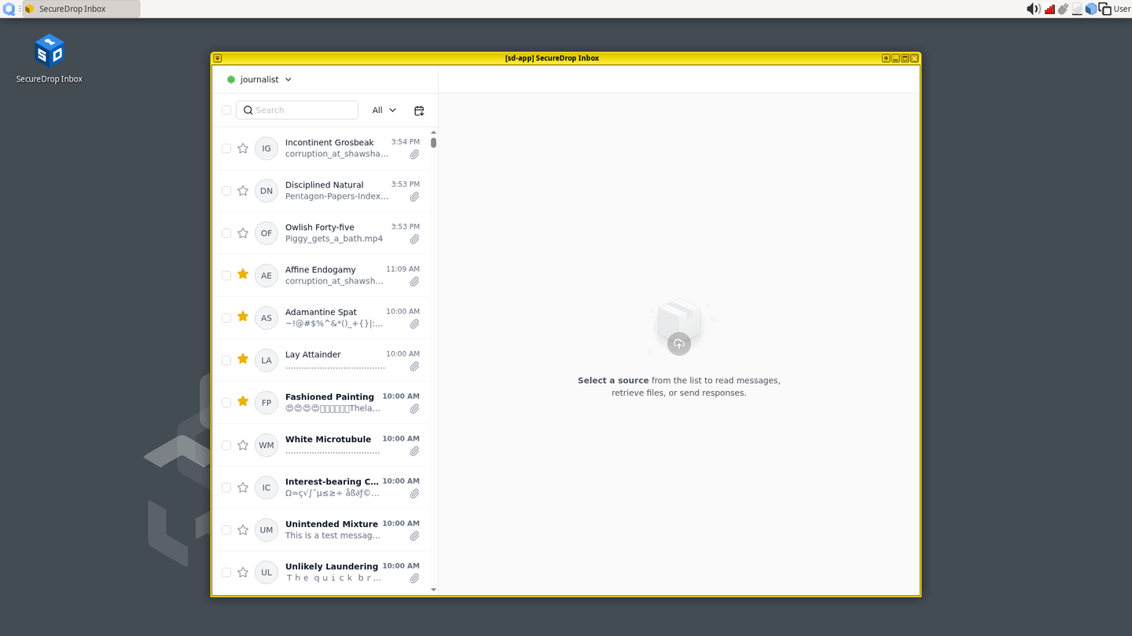Open the volume control in the system tray
The height and width of the screenshot is (636, 1132).
(1031, 9)
